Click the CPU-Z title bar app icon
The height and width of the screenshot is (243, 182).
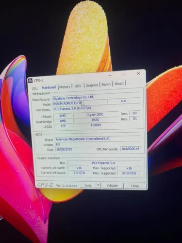point(30,81)
